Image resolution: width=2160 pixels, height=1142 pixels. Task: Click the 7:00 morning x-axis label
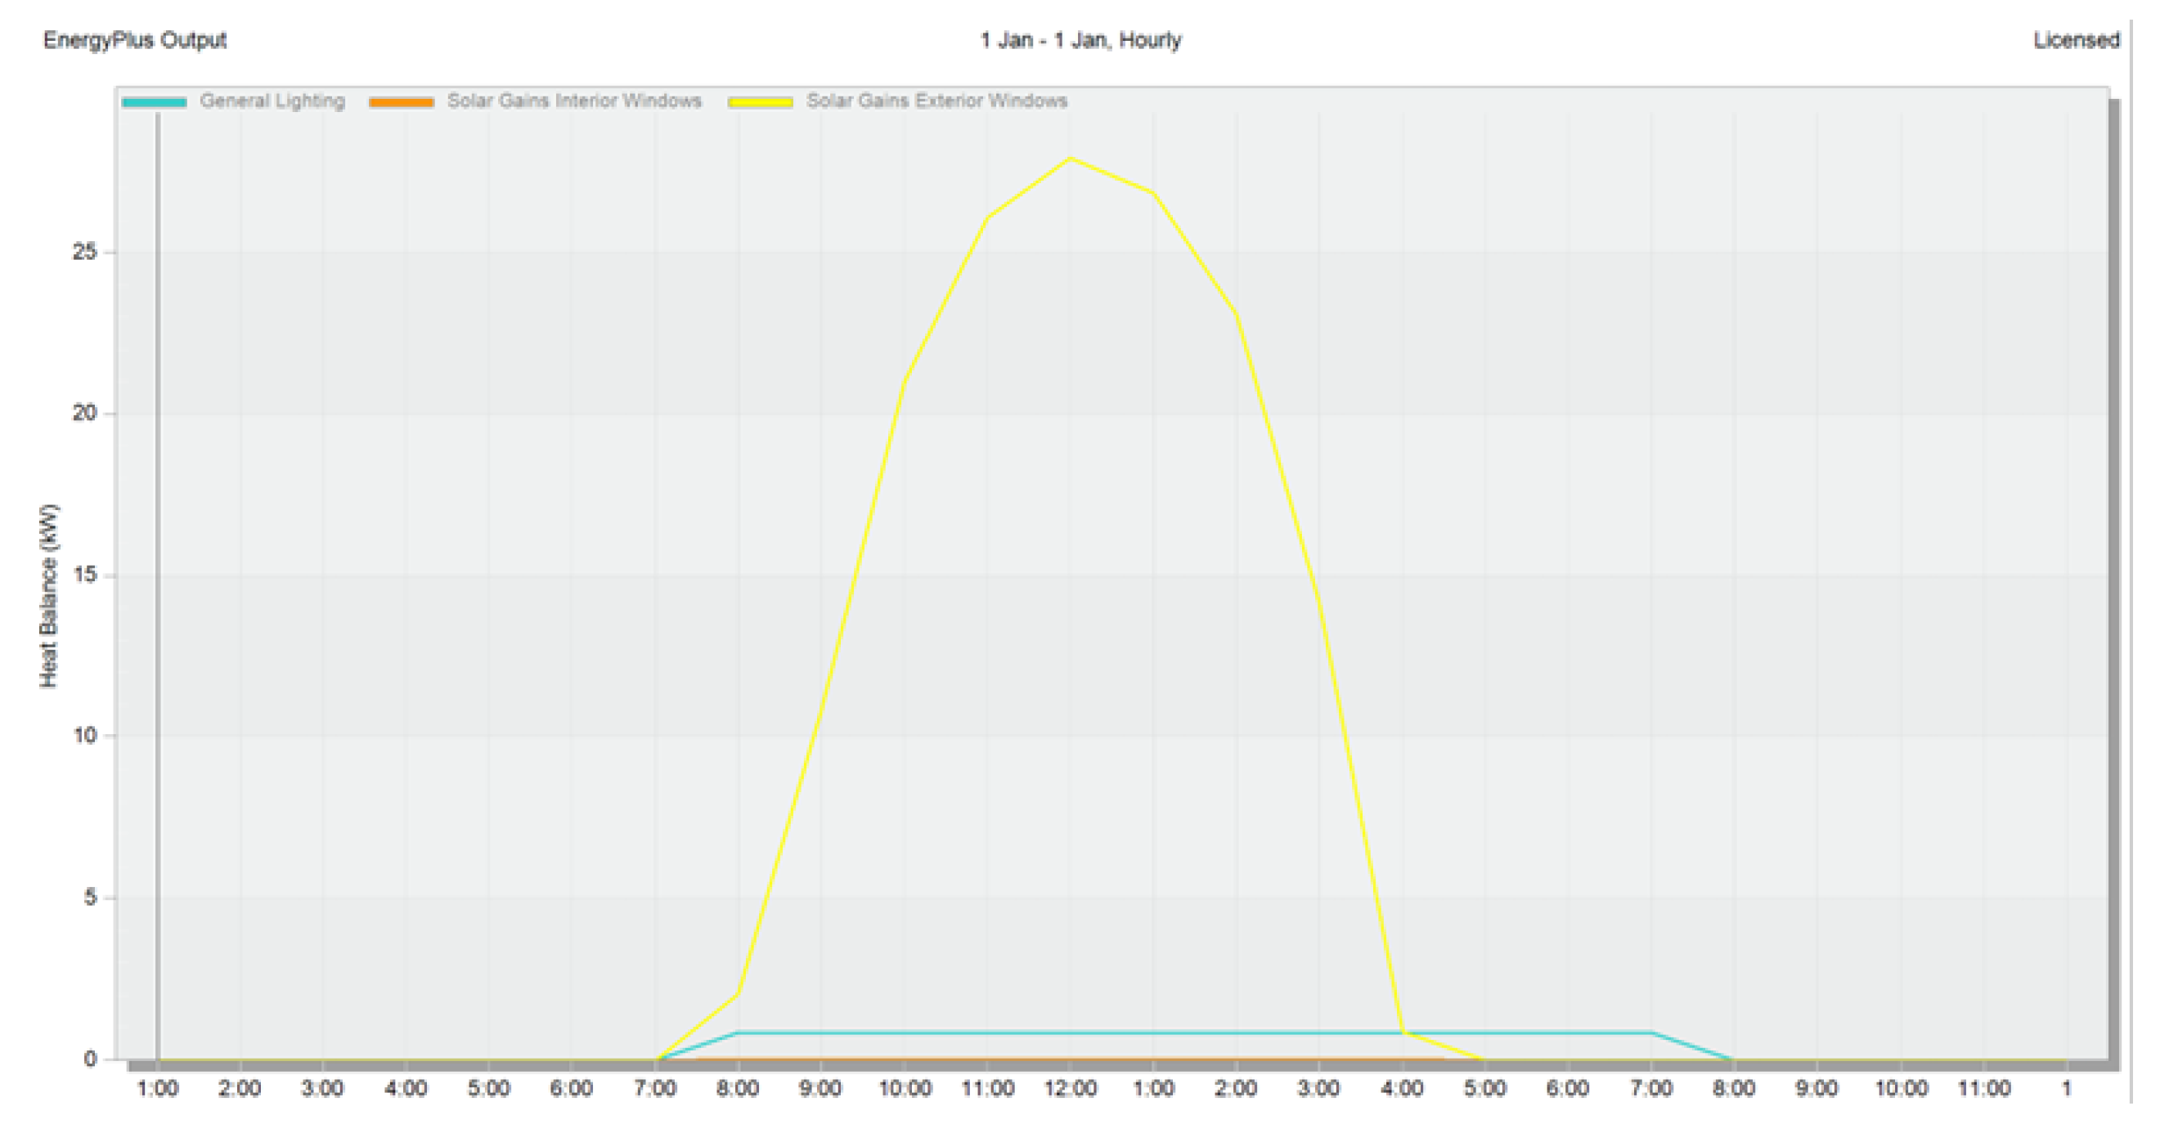point(655,1088)
